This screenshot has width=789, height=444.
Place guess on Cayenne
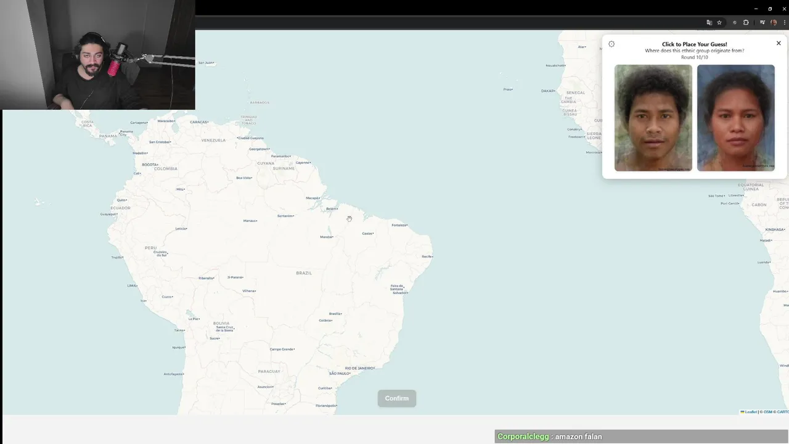click(x=303, y=162)
